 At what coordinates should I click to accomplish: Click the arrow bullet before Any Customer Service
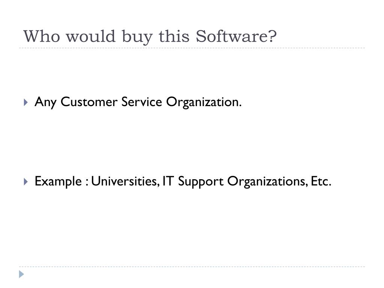click(26, 102)
